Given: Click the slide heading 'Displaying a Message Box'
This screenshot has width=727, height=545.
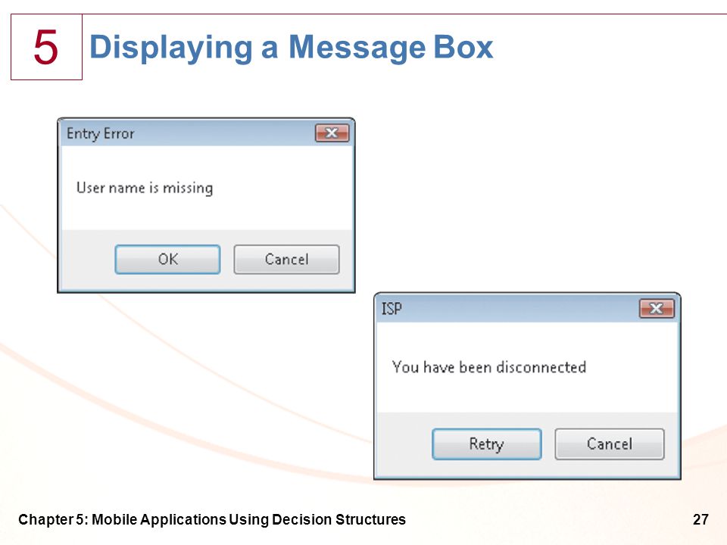Looking at the screenshot, I should pyautogui.click(x=291, y=47).
